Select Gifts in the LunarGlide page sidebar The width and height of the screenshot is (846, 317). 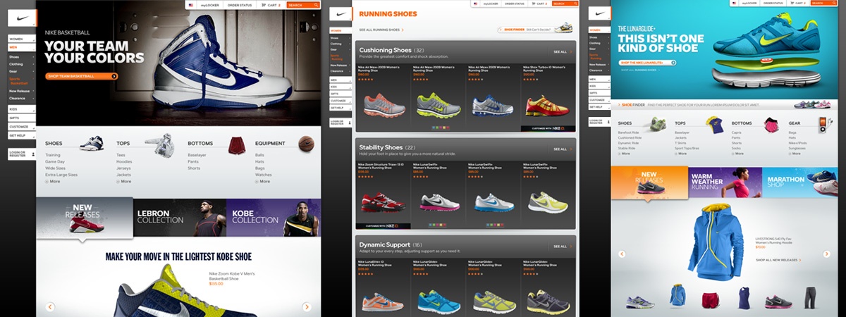[600, 94]
